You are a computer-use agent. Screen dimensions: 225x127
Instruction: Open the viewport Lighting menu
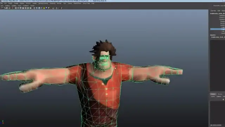coord(14,6)
